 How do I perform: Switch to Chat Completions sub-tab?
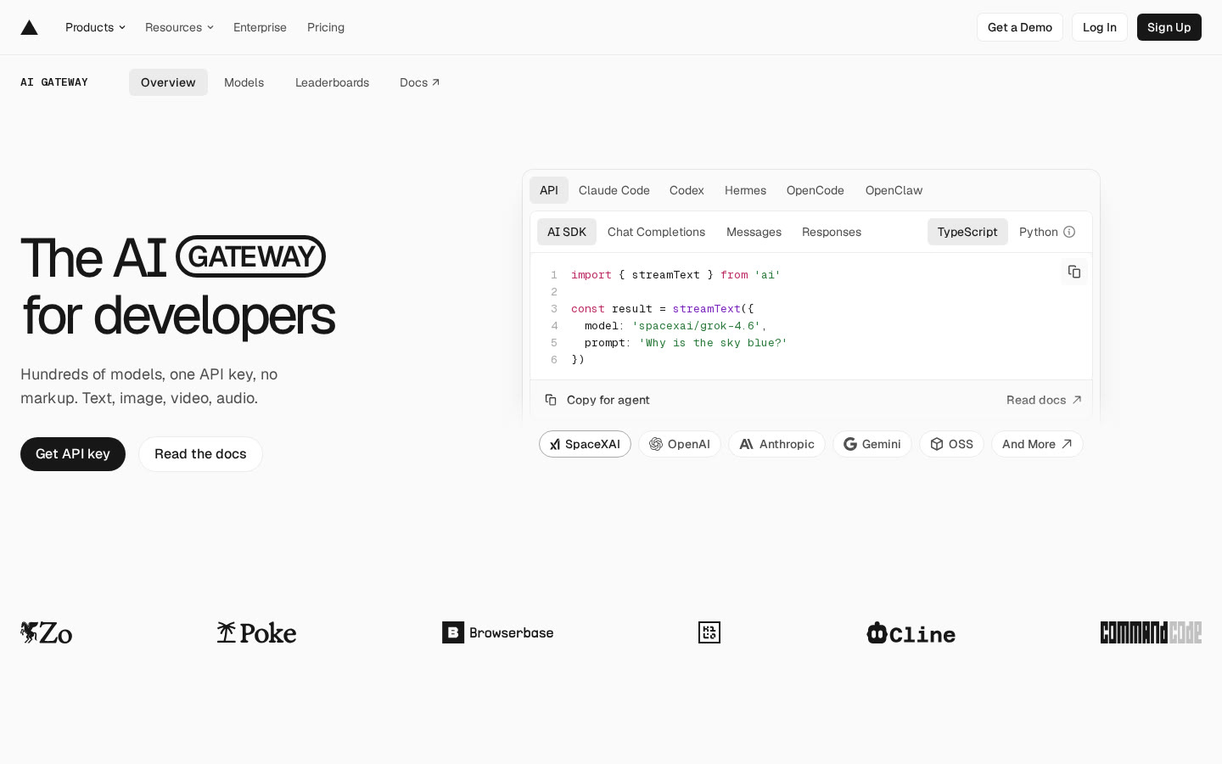[656, 232]
